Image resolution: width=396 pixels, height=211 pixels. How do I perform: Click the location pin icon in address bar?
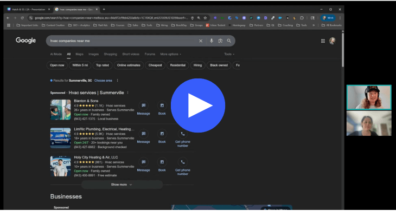tap(192, 18)
